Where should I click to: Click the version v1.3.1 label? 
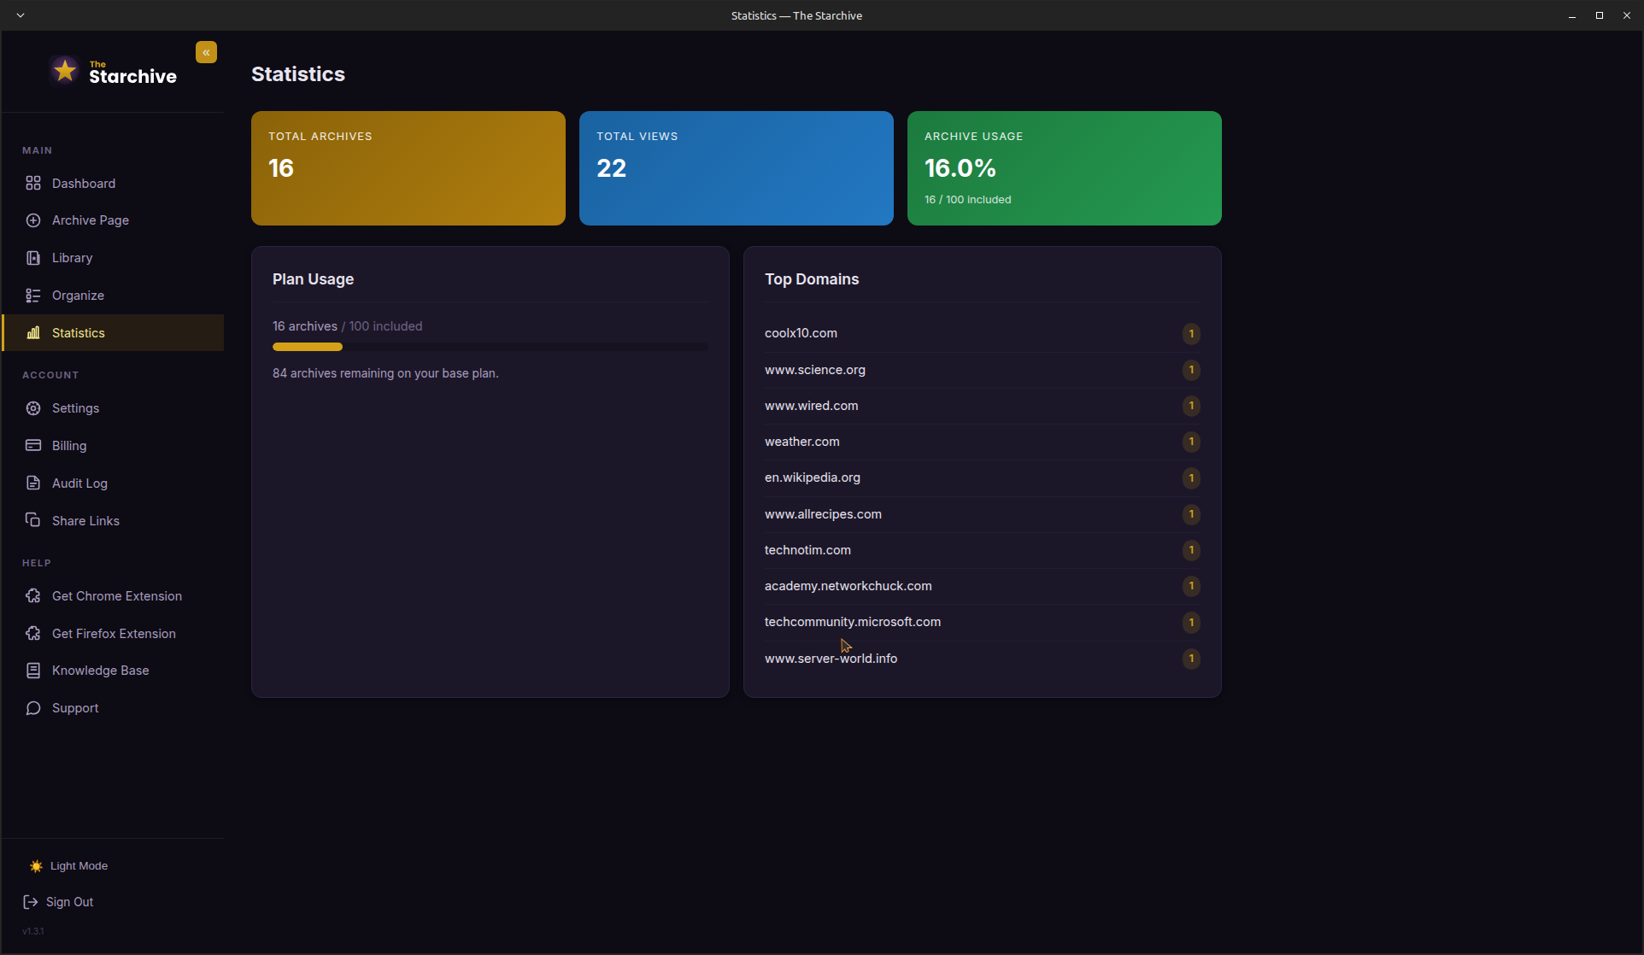[x=33, y=931]
